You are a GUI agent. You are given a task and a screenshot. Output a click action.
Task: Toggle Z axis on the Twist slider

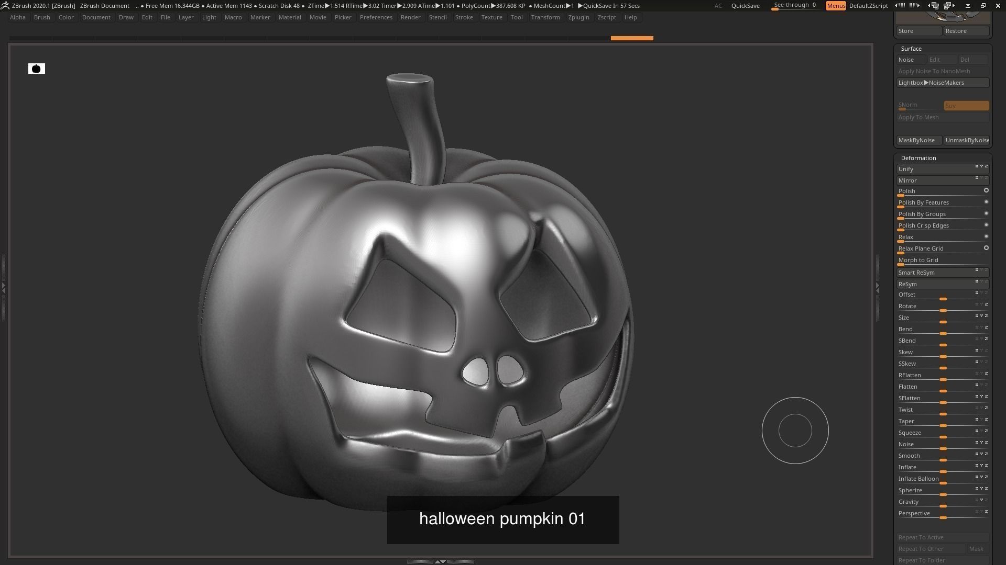coord(986,408)
